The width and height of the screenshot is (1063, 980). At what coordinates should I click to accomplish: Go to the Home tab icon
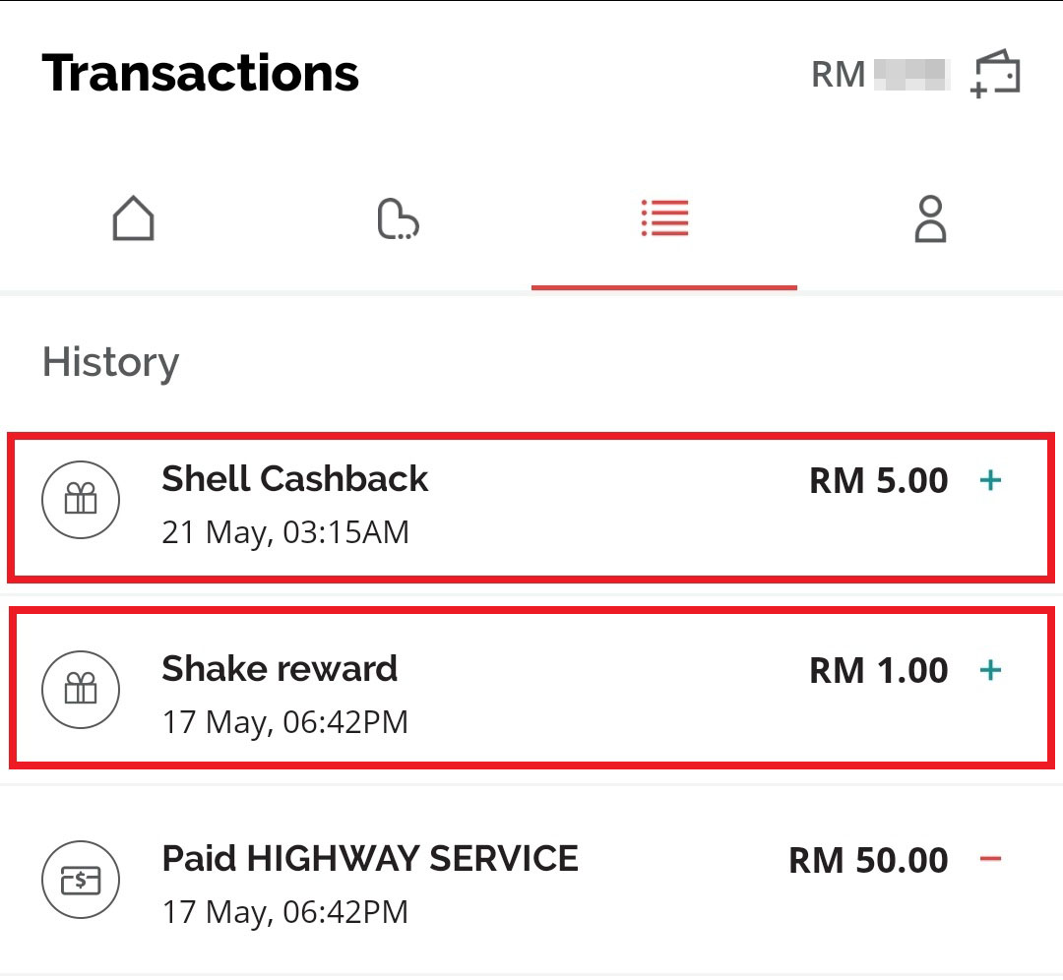[133, 218]
